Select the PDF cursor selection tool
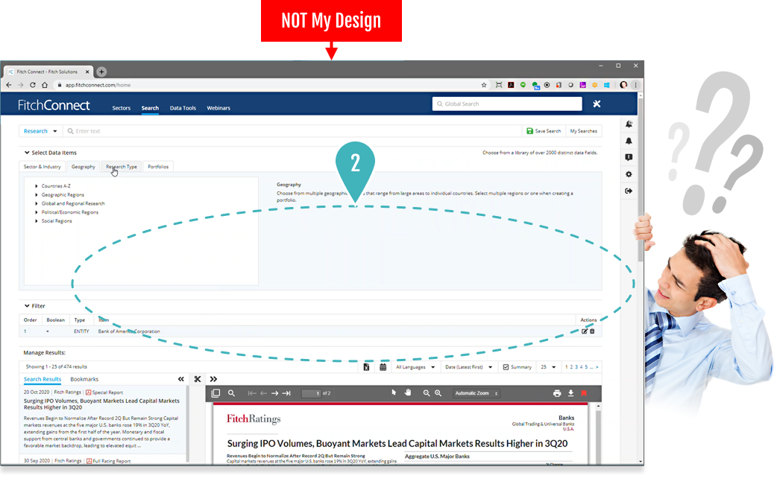Image resolution: width=777 pixels, height=490 pixels. pos(394,392)
